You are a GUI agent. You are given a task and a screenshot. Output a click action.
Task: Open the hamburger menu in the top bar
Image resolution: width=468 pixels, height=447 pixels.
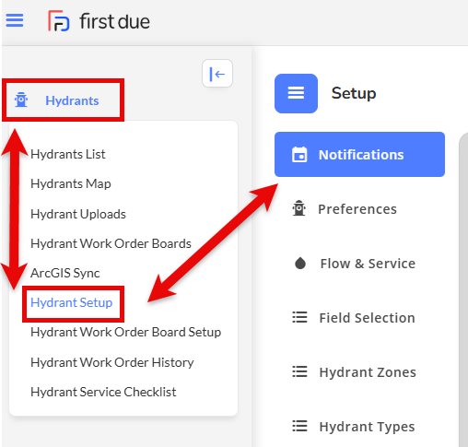(15, 20)
